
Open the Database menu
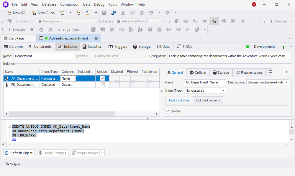click(x=49, y=4)
